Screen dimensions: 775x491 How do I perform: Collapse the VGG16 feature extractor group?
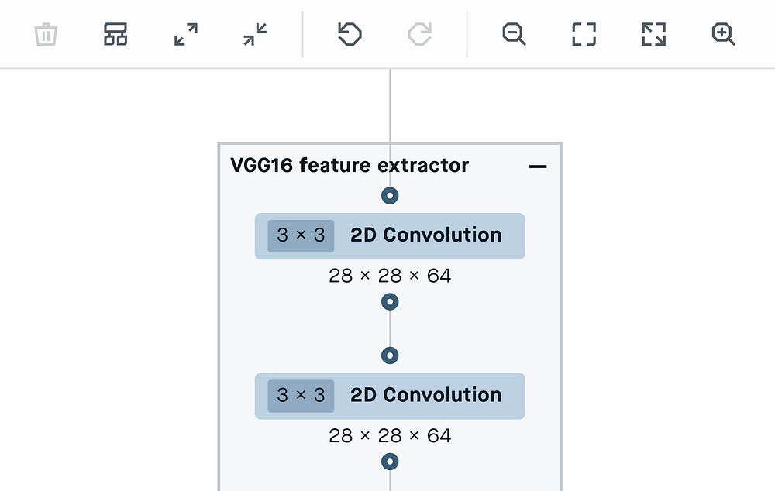tap(537, 167)
